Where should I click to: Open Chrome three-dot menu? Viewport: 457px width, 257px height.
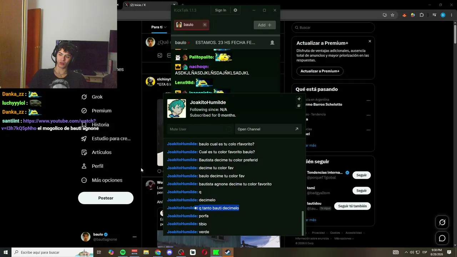[x=452, y=15]
